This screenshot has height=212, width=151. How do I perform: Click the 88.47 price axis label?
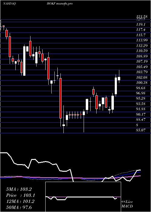pyautogui.click(x=141, y=120)
